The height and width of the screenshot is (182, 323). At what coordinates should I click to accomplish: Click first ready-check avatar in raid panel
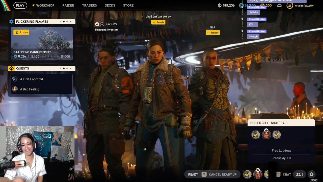(x=256, y=135)
